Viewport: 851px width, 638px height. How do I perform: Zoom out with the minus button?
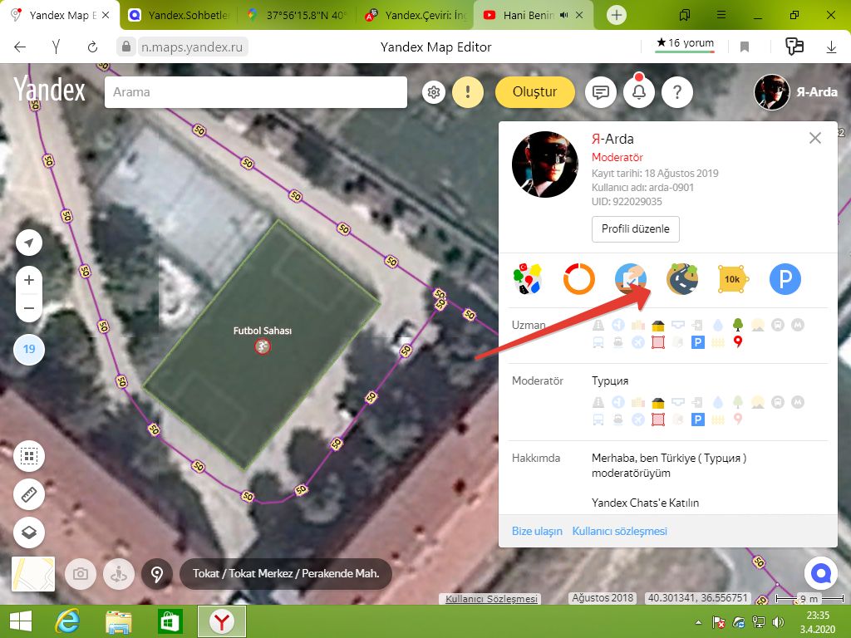click(29, 307)
